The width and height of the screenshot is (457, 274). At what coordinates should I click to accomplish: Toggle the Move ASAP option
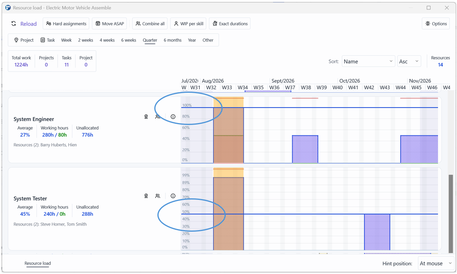point(110,24)
